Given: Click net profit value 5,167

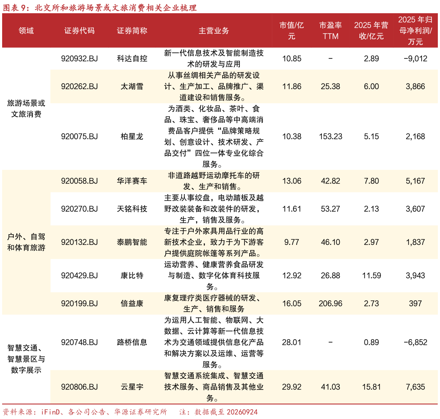Looking at the screenshot, I should pyautogui.click(x=415, y=181).
